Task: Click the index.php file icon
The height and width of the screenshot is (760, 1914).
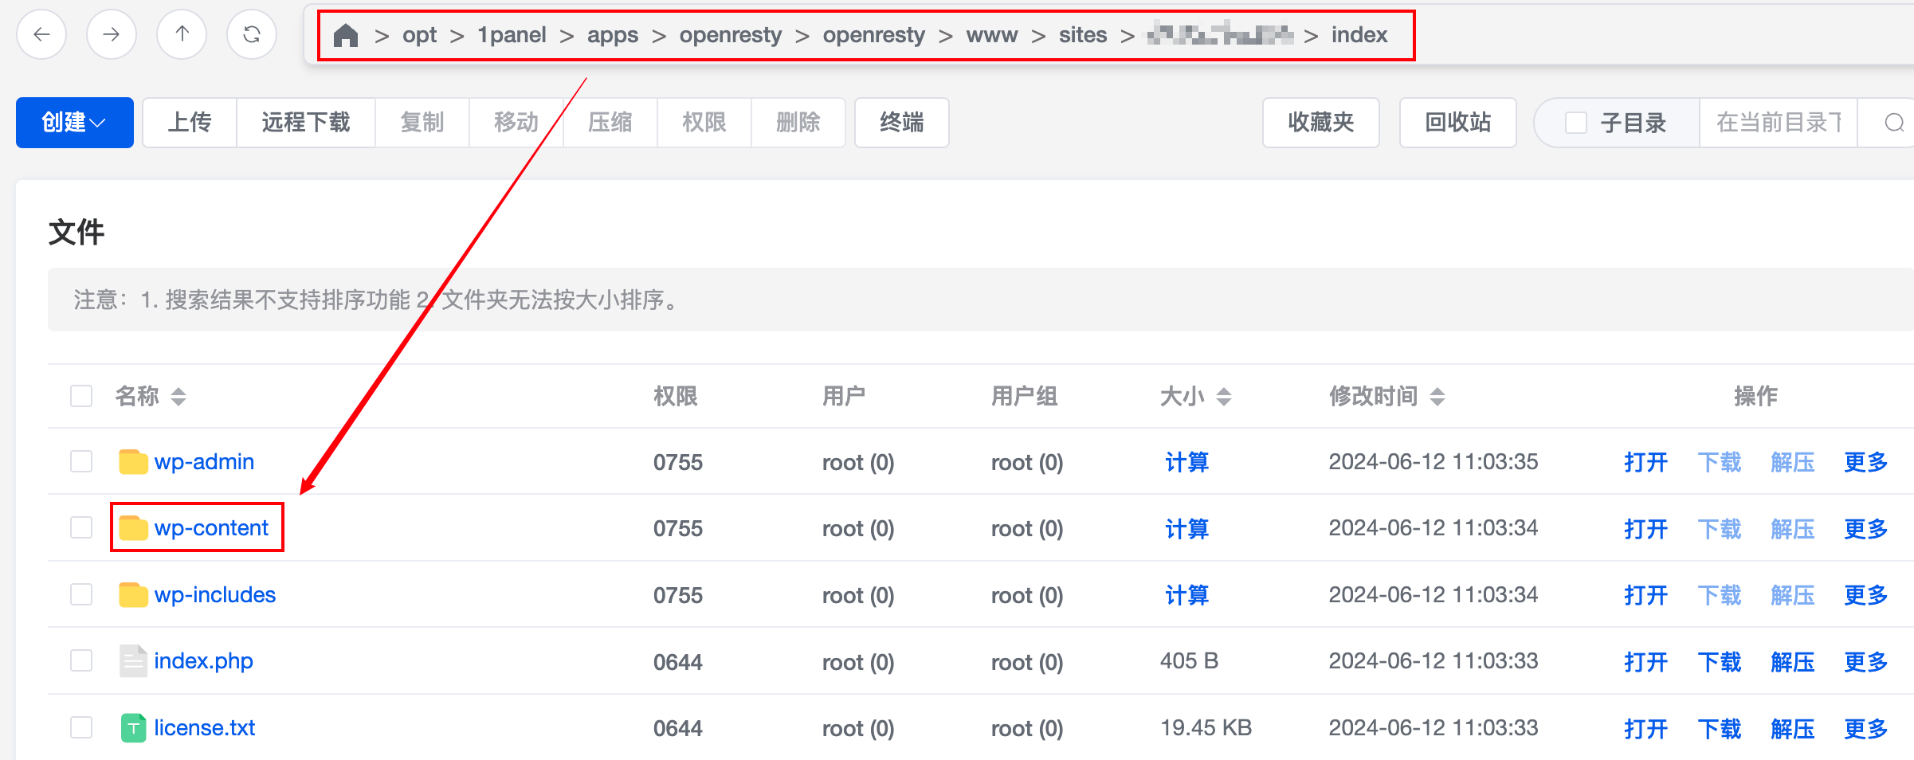Action: (x=133, y=661)
